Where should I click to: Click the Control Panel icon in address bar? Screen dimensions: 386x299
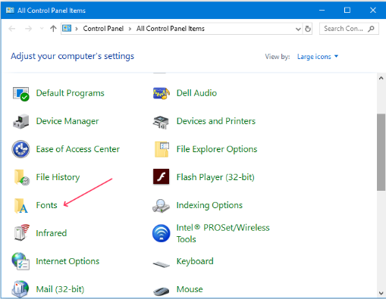point(67,28)
